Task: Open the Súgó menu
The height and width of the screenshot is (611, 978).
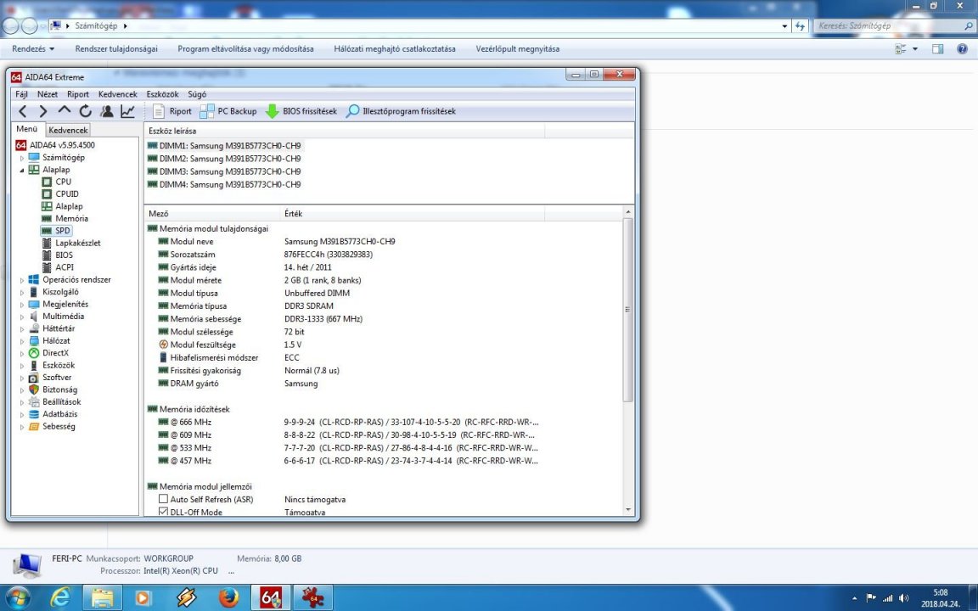Action: click(x=197, y=94)
